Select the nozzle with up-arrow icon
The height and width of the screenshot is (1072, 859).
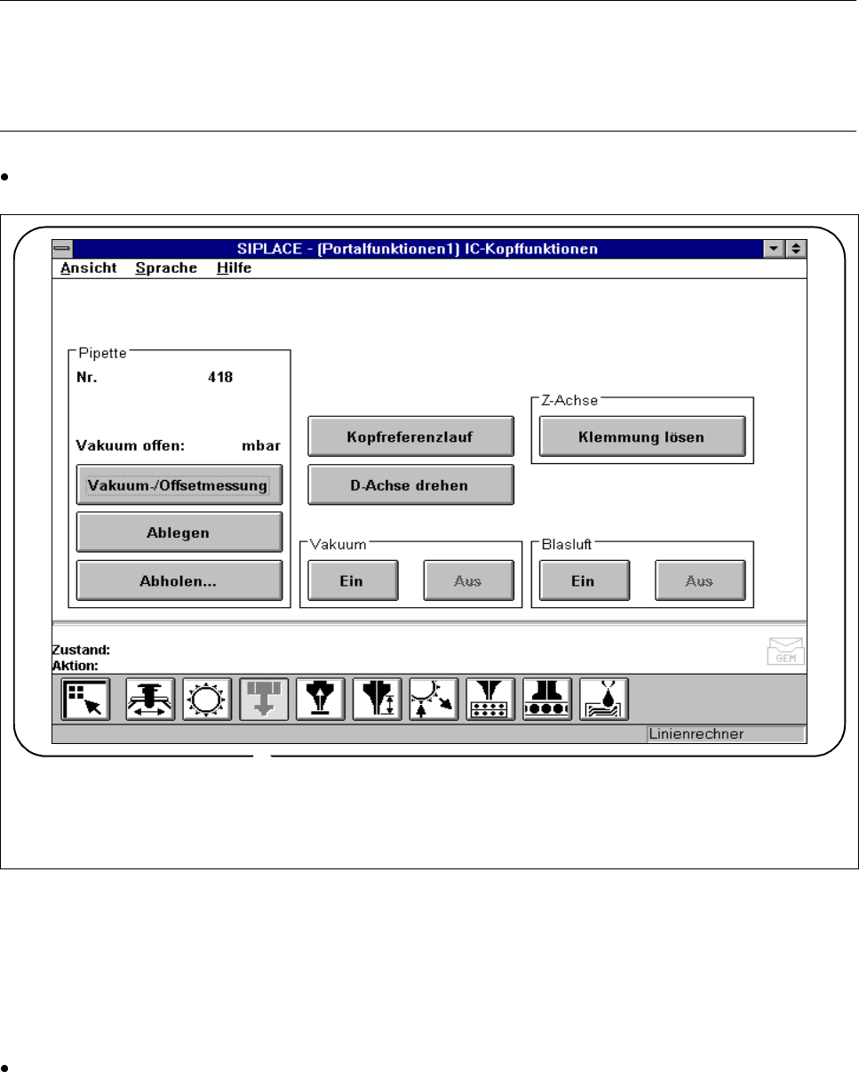pos(320,699)
